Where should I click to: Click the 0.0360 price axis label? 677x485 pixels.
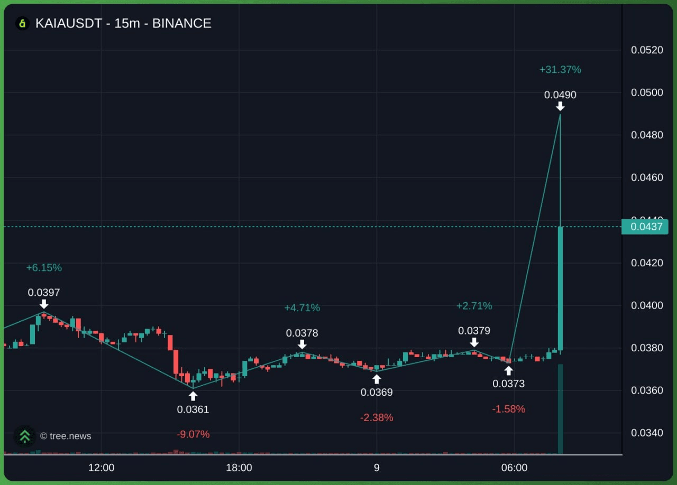pyautogui.click(x=647, y=390)
